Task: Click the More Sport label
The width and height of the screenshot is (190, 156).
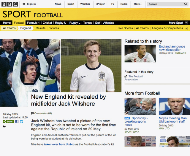Action: tap(176, 23)
